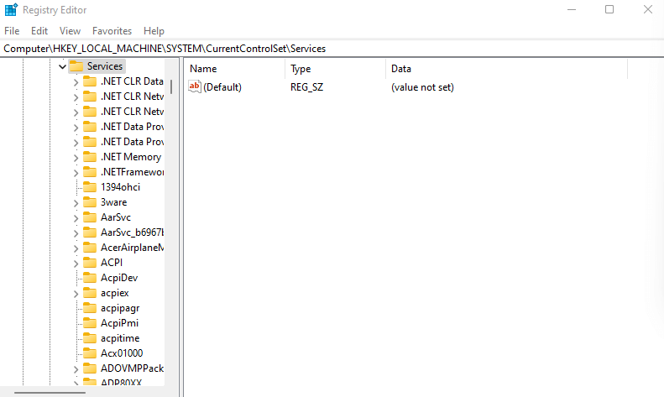Sort by the Type column header
Screen dimensions: 664x397
336,69
